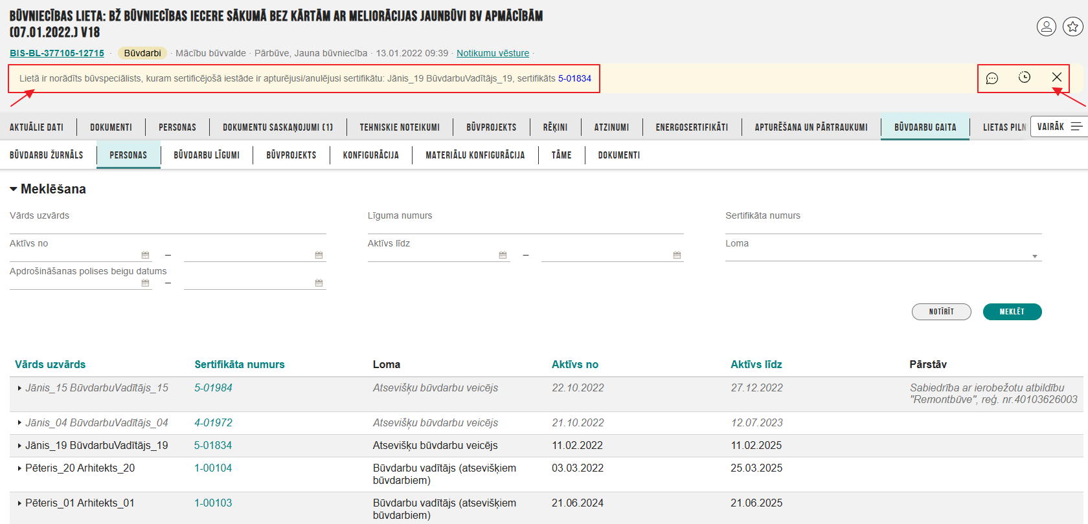Screen dimensions: 1088x524
Task: Select the Atzinumi tab
Action: [612, 127]
